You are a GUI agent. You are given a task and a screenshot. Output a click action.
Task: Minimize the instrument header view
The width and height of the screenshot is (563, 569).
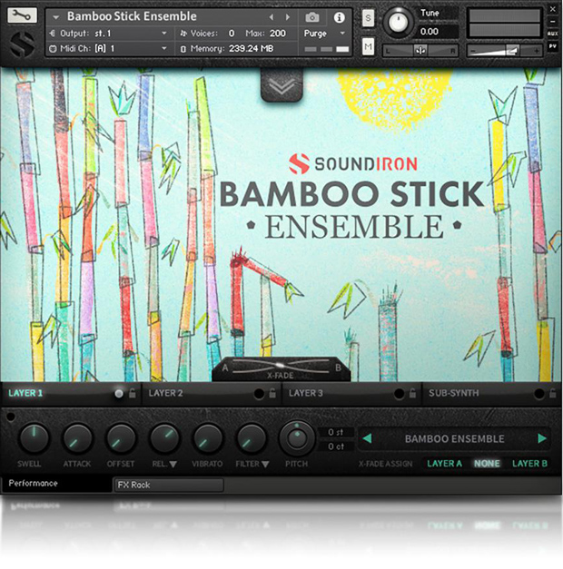tap(552, 22)
